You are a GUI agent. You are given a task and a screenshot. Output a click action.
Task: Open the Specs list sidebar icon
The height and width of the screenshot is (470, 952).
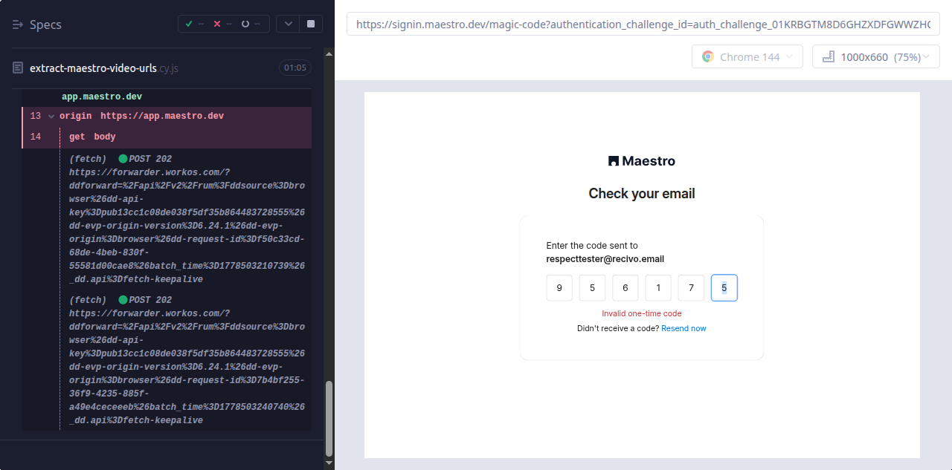click(19, 25)
